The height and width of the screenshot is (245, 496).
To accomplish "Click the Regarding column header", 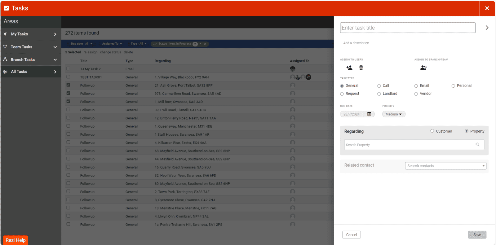I will coord(163,61).
